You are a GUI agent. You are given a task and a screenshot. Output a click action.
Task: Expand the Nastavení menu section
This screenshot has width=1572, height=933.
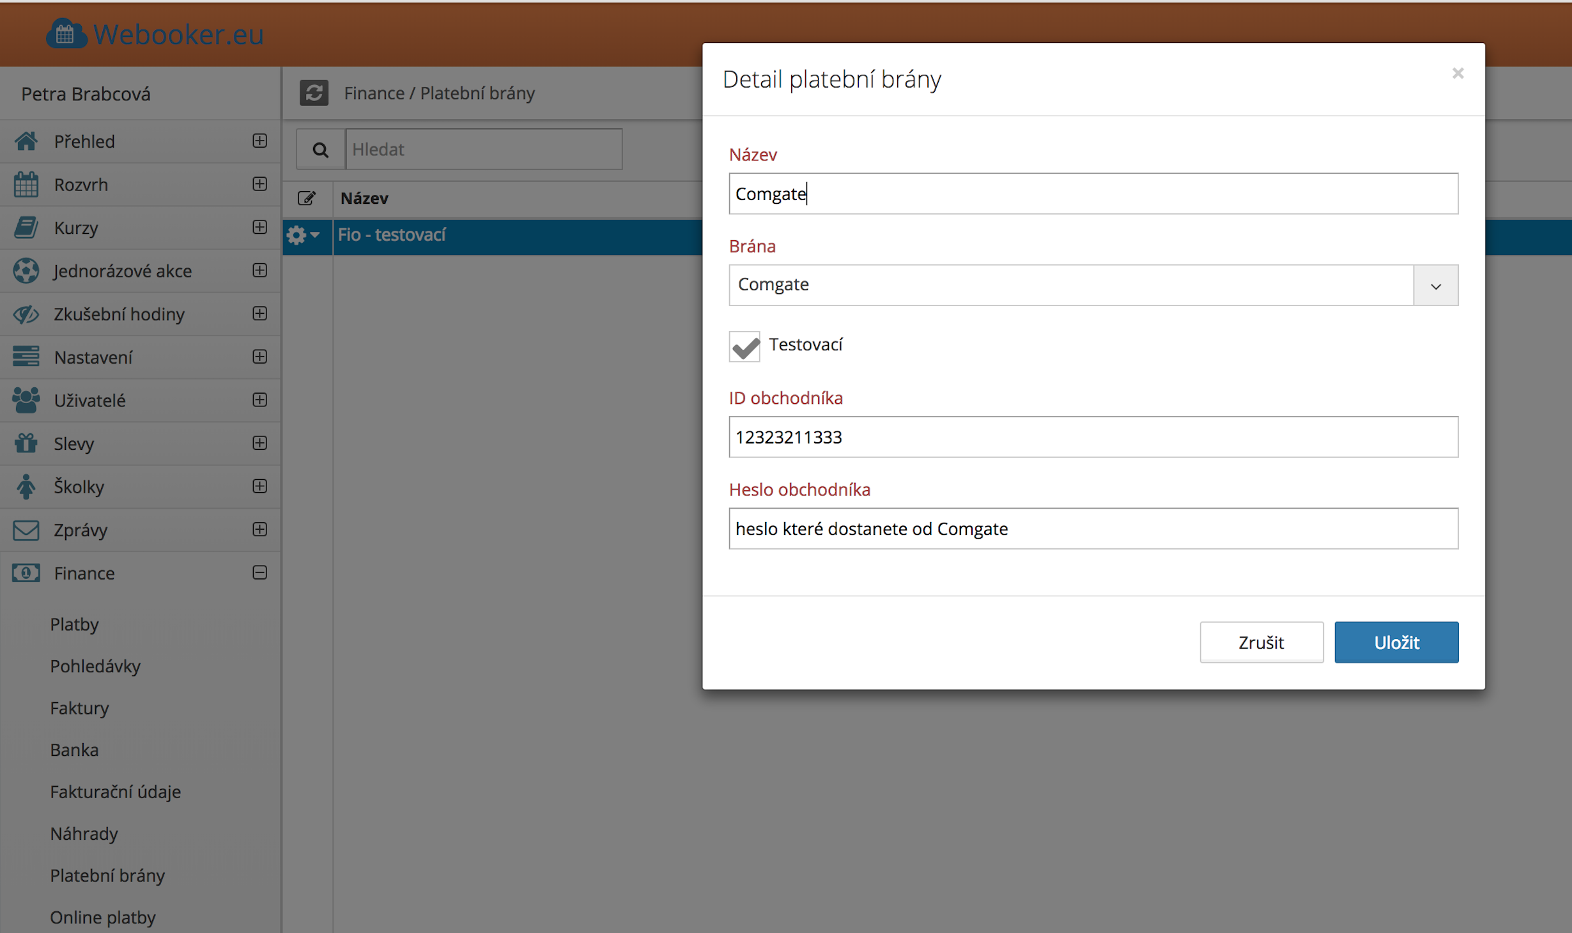click(259, 357)
